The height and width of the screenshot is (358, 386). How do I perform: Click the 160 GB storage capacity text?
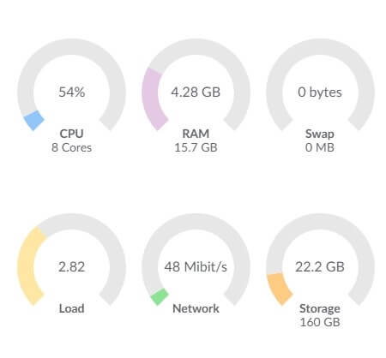(x=320, y=322)
